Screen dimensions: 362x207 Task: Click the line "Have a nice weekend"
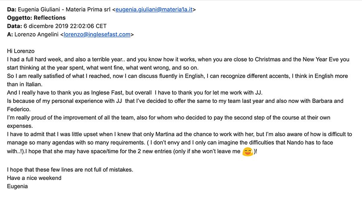click(x=34, y=178)
